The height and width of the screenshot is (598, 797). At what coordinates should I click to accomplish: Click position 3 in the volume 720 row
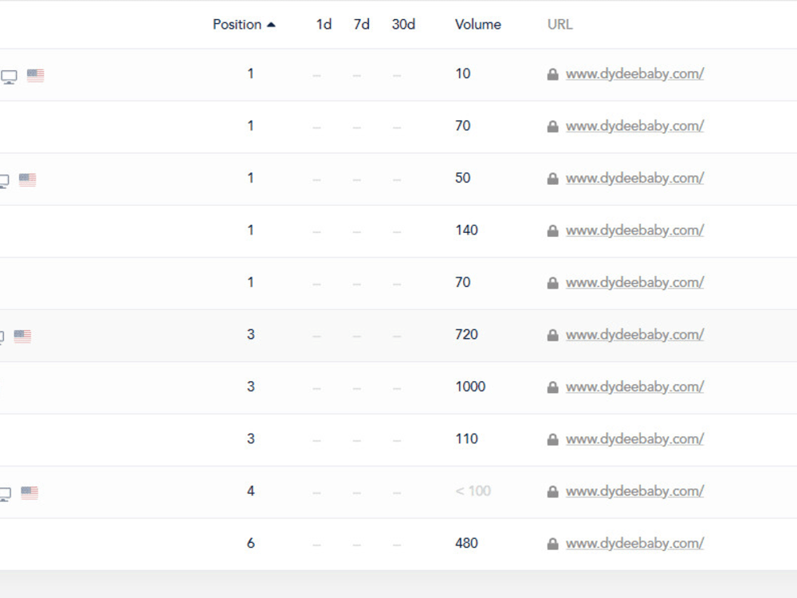(x=250, y=335)
